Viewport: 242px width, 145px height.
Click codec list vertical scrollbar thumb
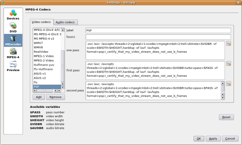[x=63, y=66]
